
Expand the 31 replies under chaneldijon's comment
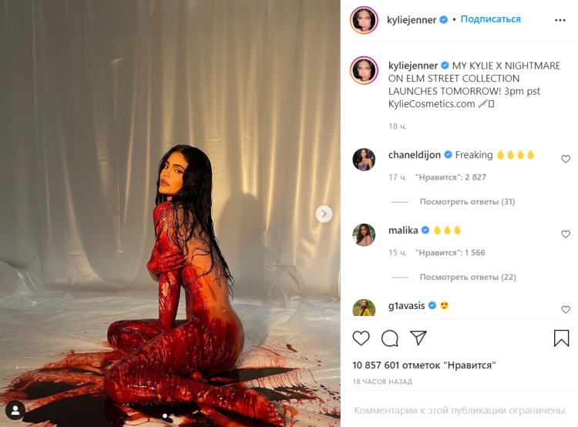(x=467, y=202)
